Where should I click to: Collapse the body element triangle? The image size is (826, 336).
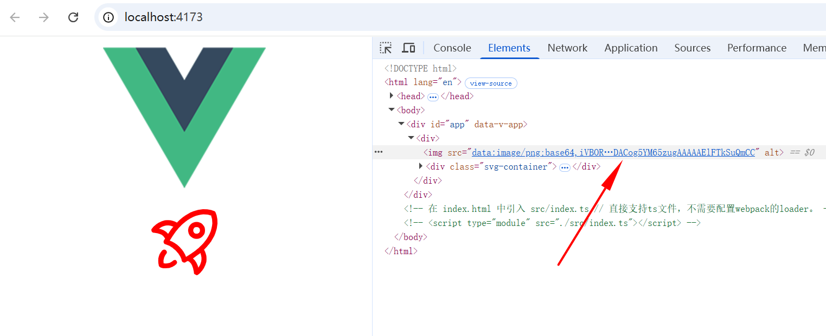(392, 110)
